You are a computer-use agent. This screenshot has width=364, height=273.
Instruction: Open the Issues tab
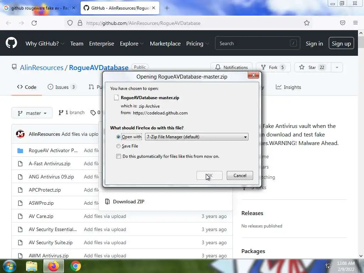[61, 87]
